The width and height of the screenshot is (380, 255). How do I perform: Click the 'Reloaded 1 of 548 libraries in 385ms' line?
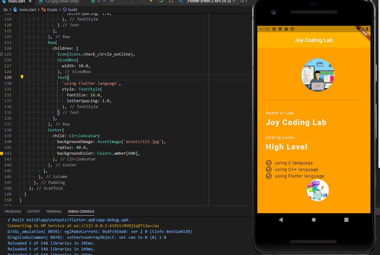click(51, 243)
